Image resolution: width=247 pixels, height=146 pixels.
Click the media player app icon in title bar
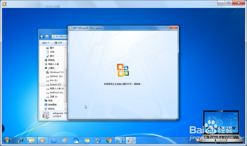coord(4,4)
